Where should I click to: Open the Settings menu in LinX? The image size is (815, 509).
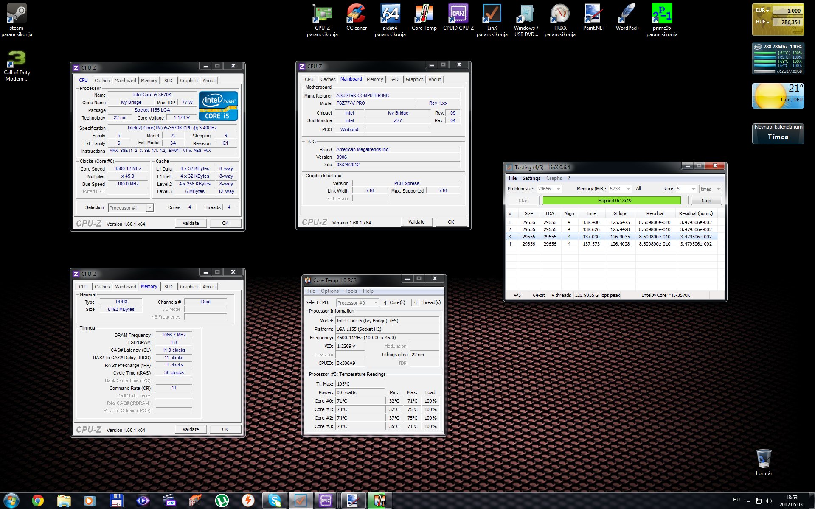pos(531,178)
